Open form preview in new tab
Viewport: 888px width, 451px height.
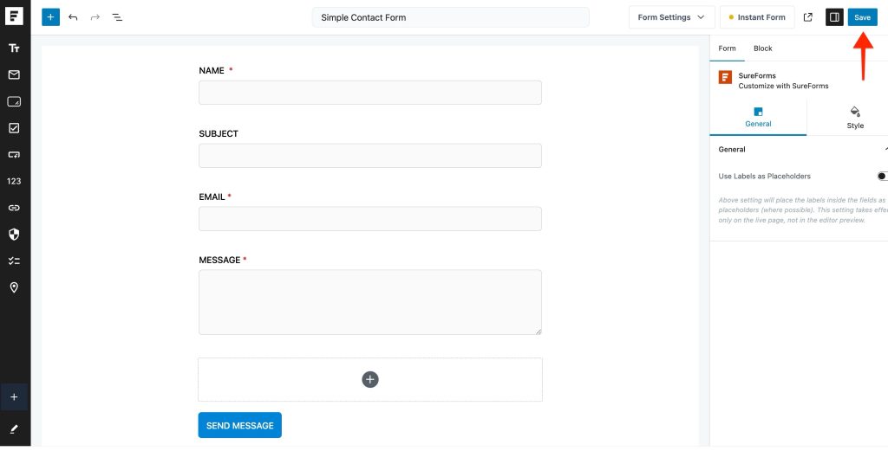pos(808,17)
